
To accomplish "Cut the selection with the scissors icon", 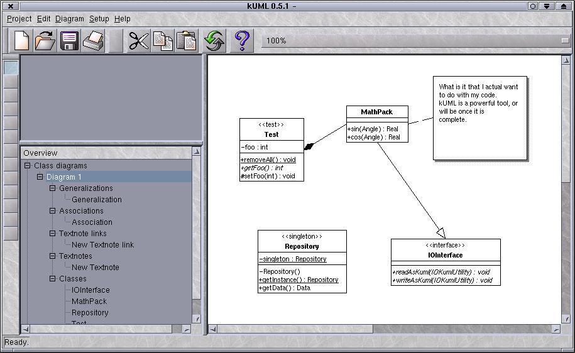I will 138,41.
